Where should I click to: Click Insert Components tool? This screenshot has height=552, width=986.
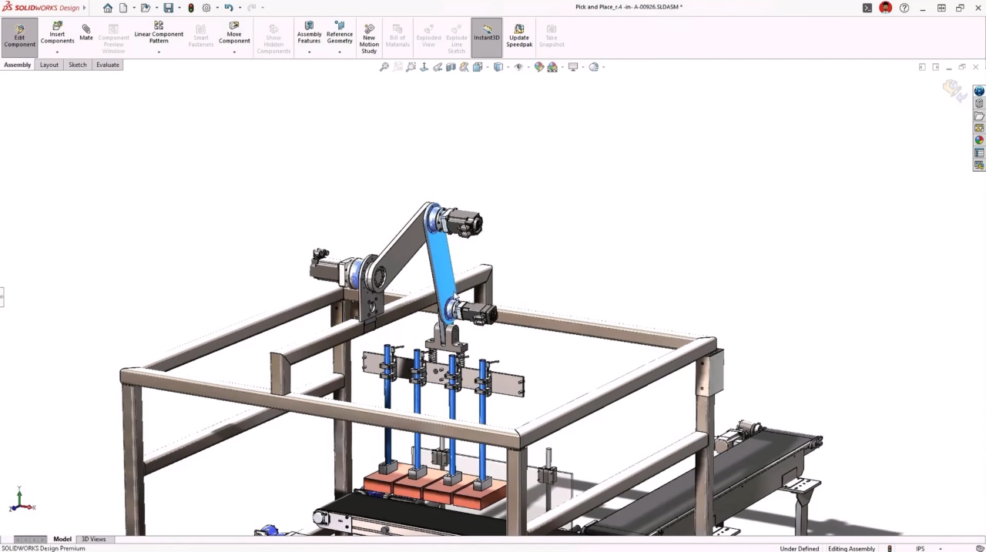tap(57, 34)
